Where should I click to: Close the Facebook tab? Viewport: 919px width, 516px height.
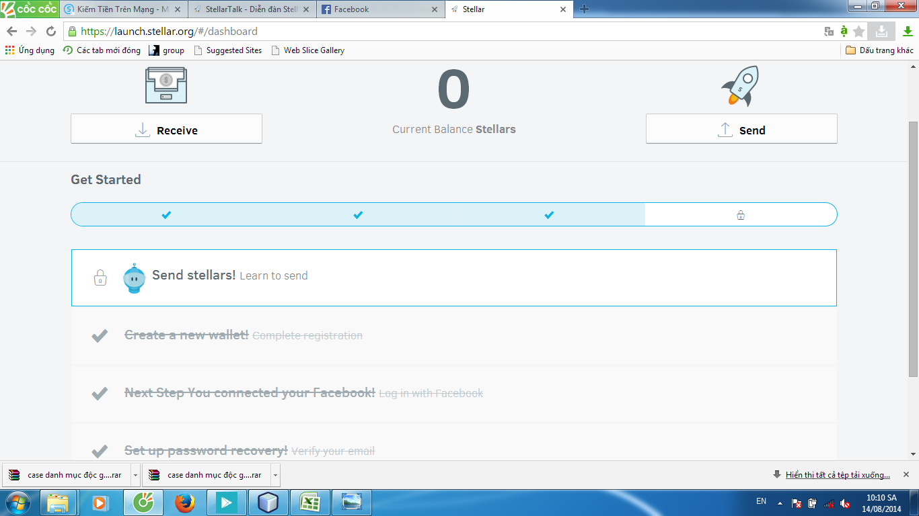coord(434,9)
